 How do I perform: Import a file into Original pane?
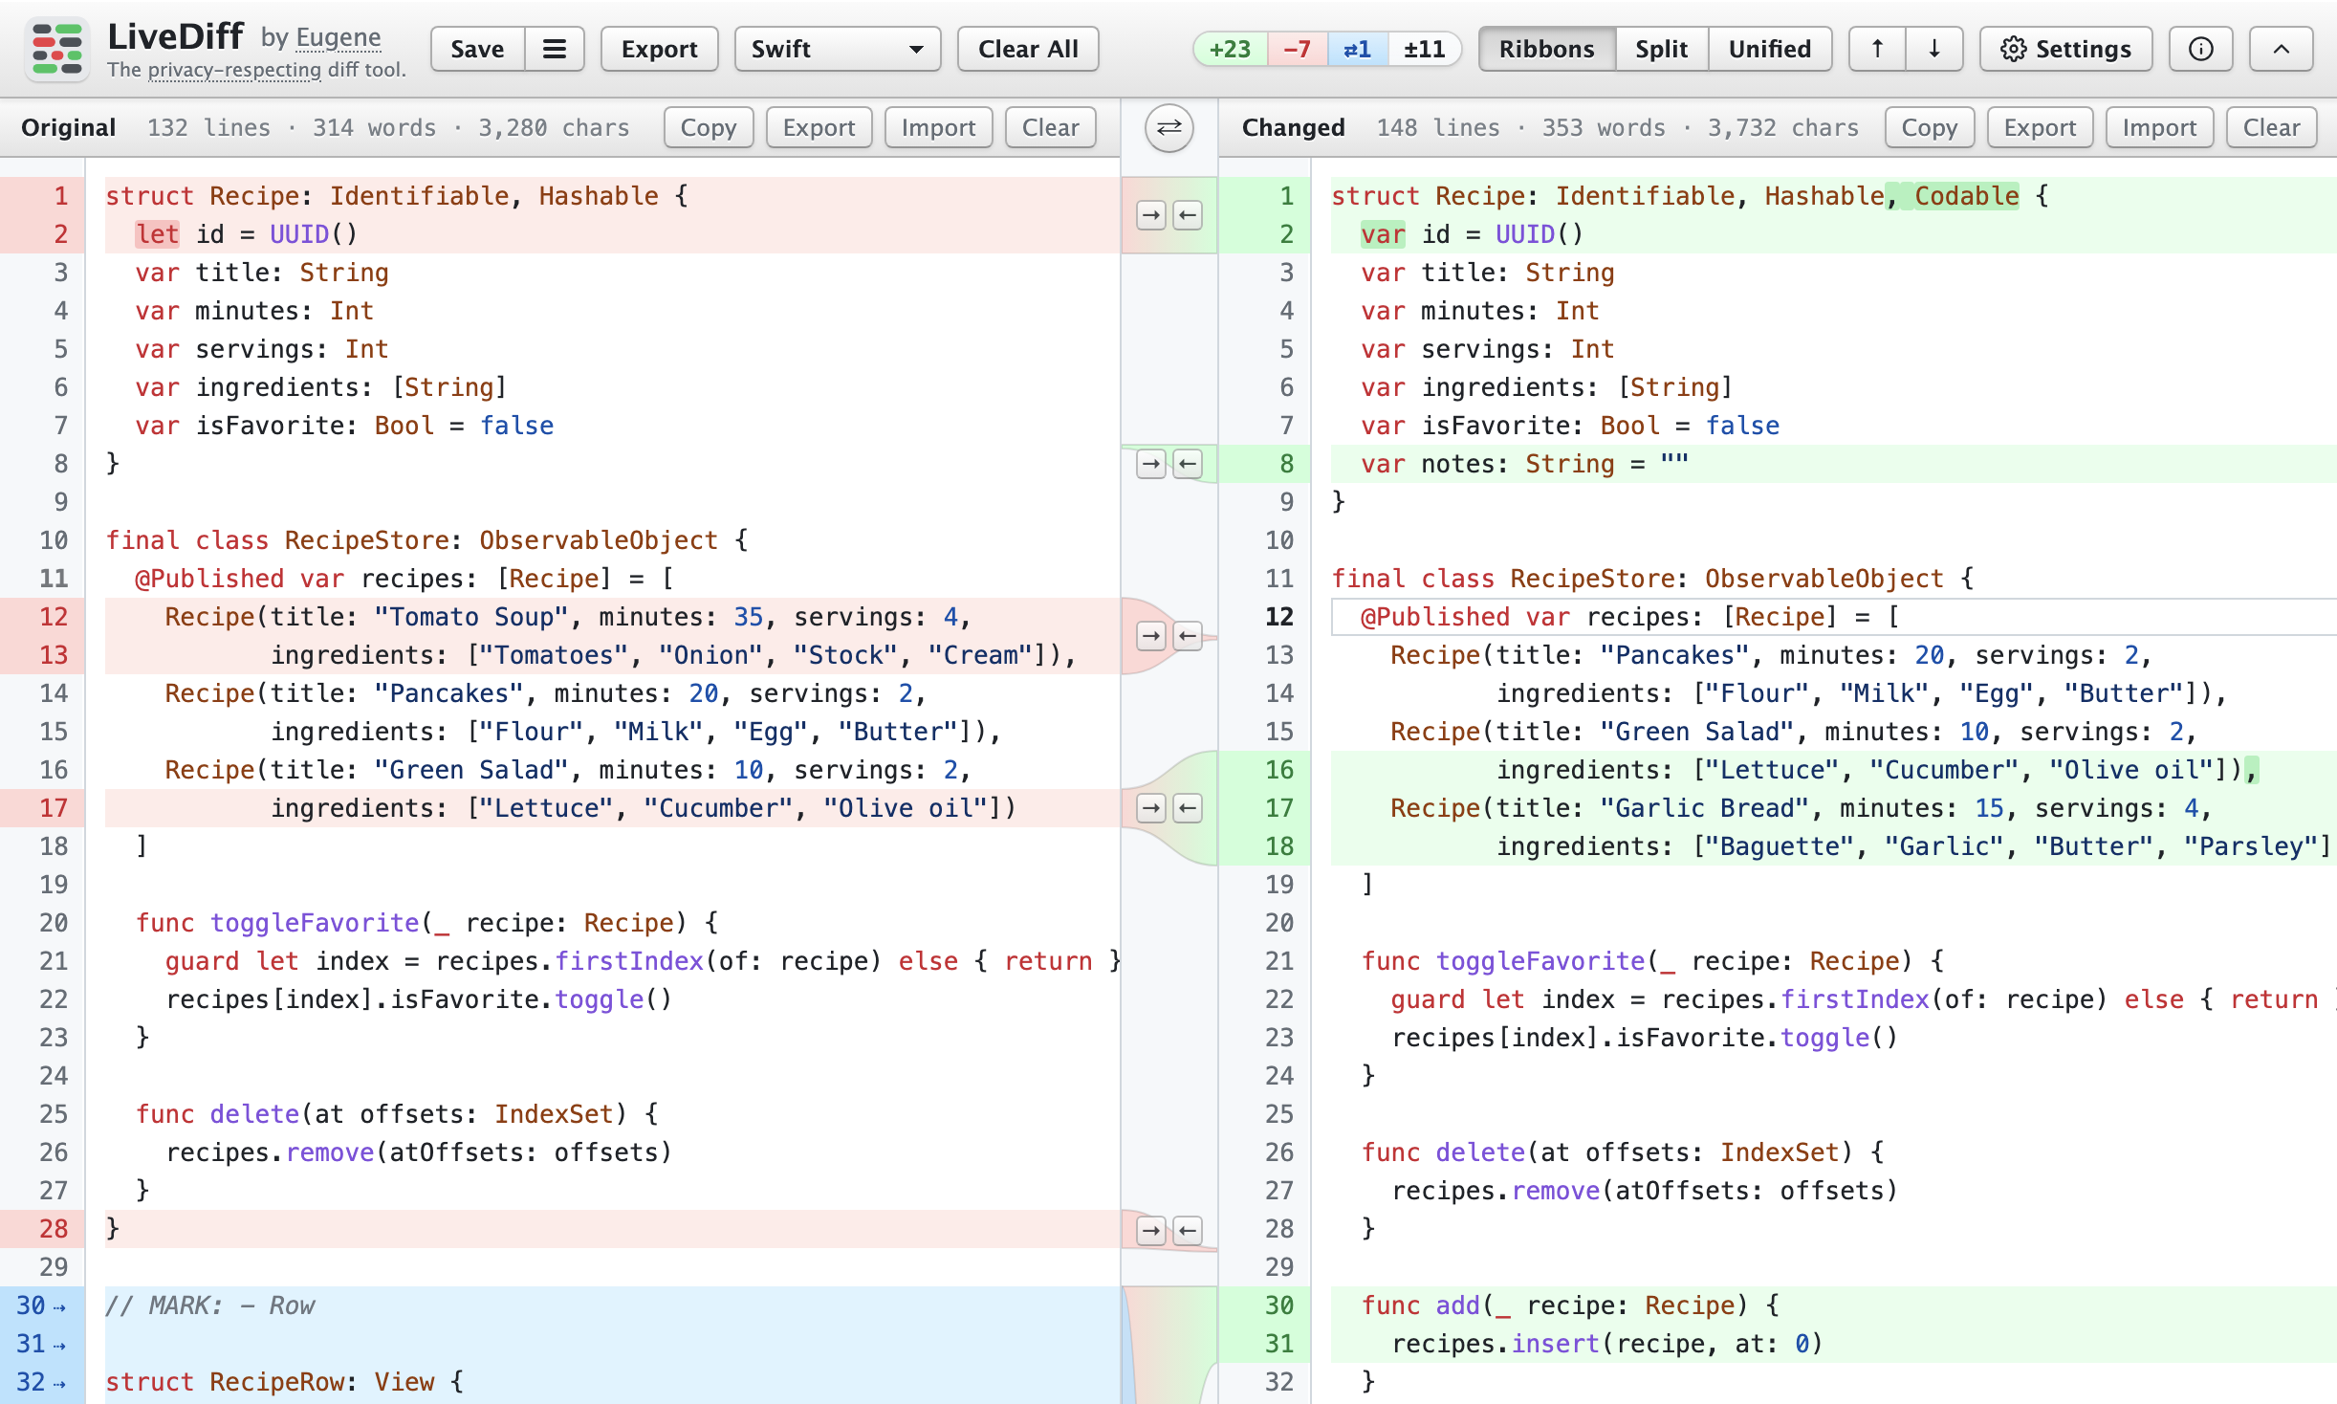pyautogui.click(x=938, y=127)
